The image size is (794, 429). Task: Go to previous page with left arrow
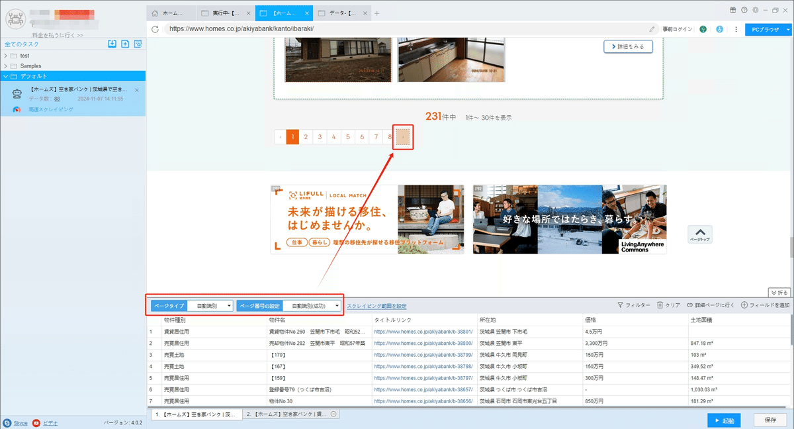point(280,137)
